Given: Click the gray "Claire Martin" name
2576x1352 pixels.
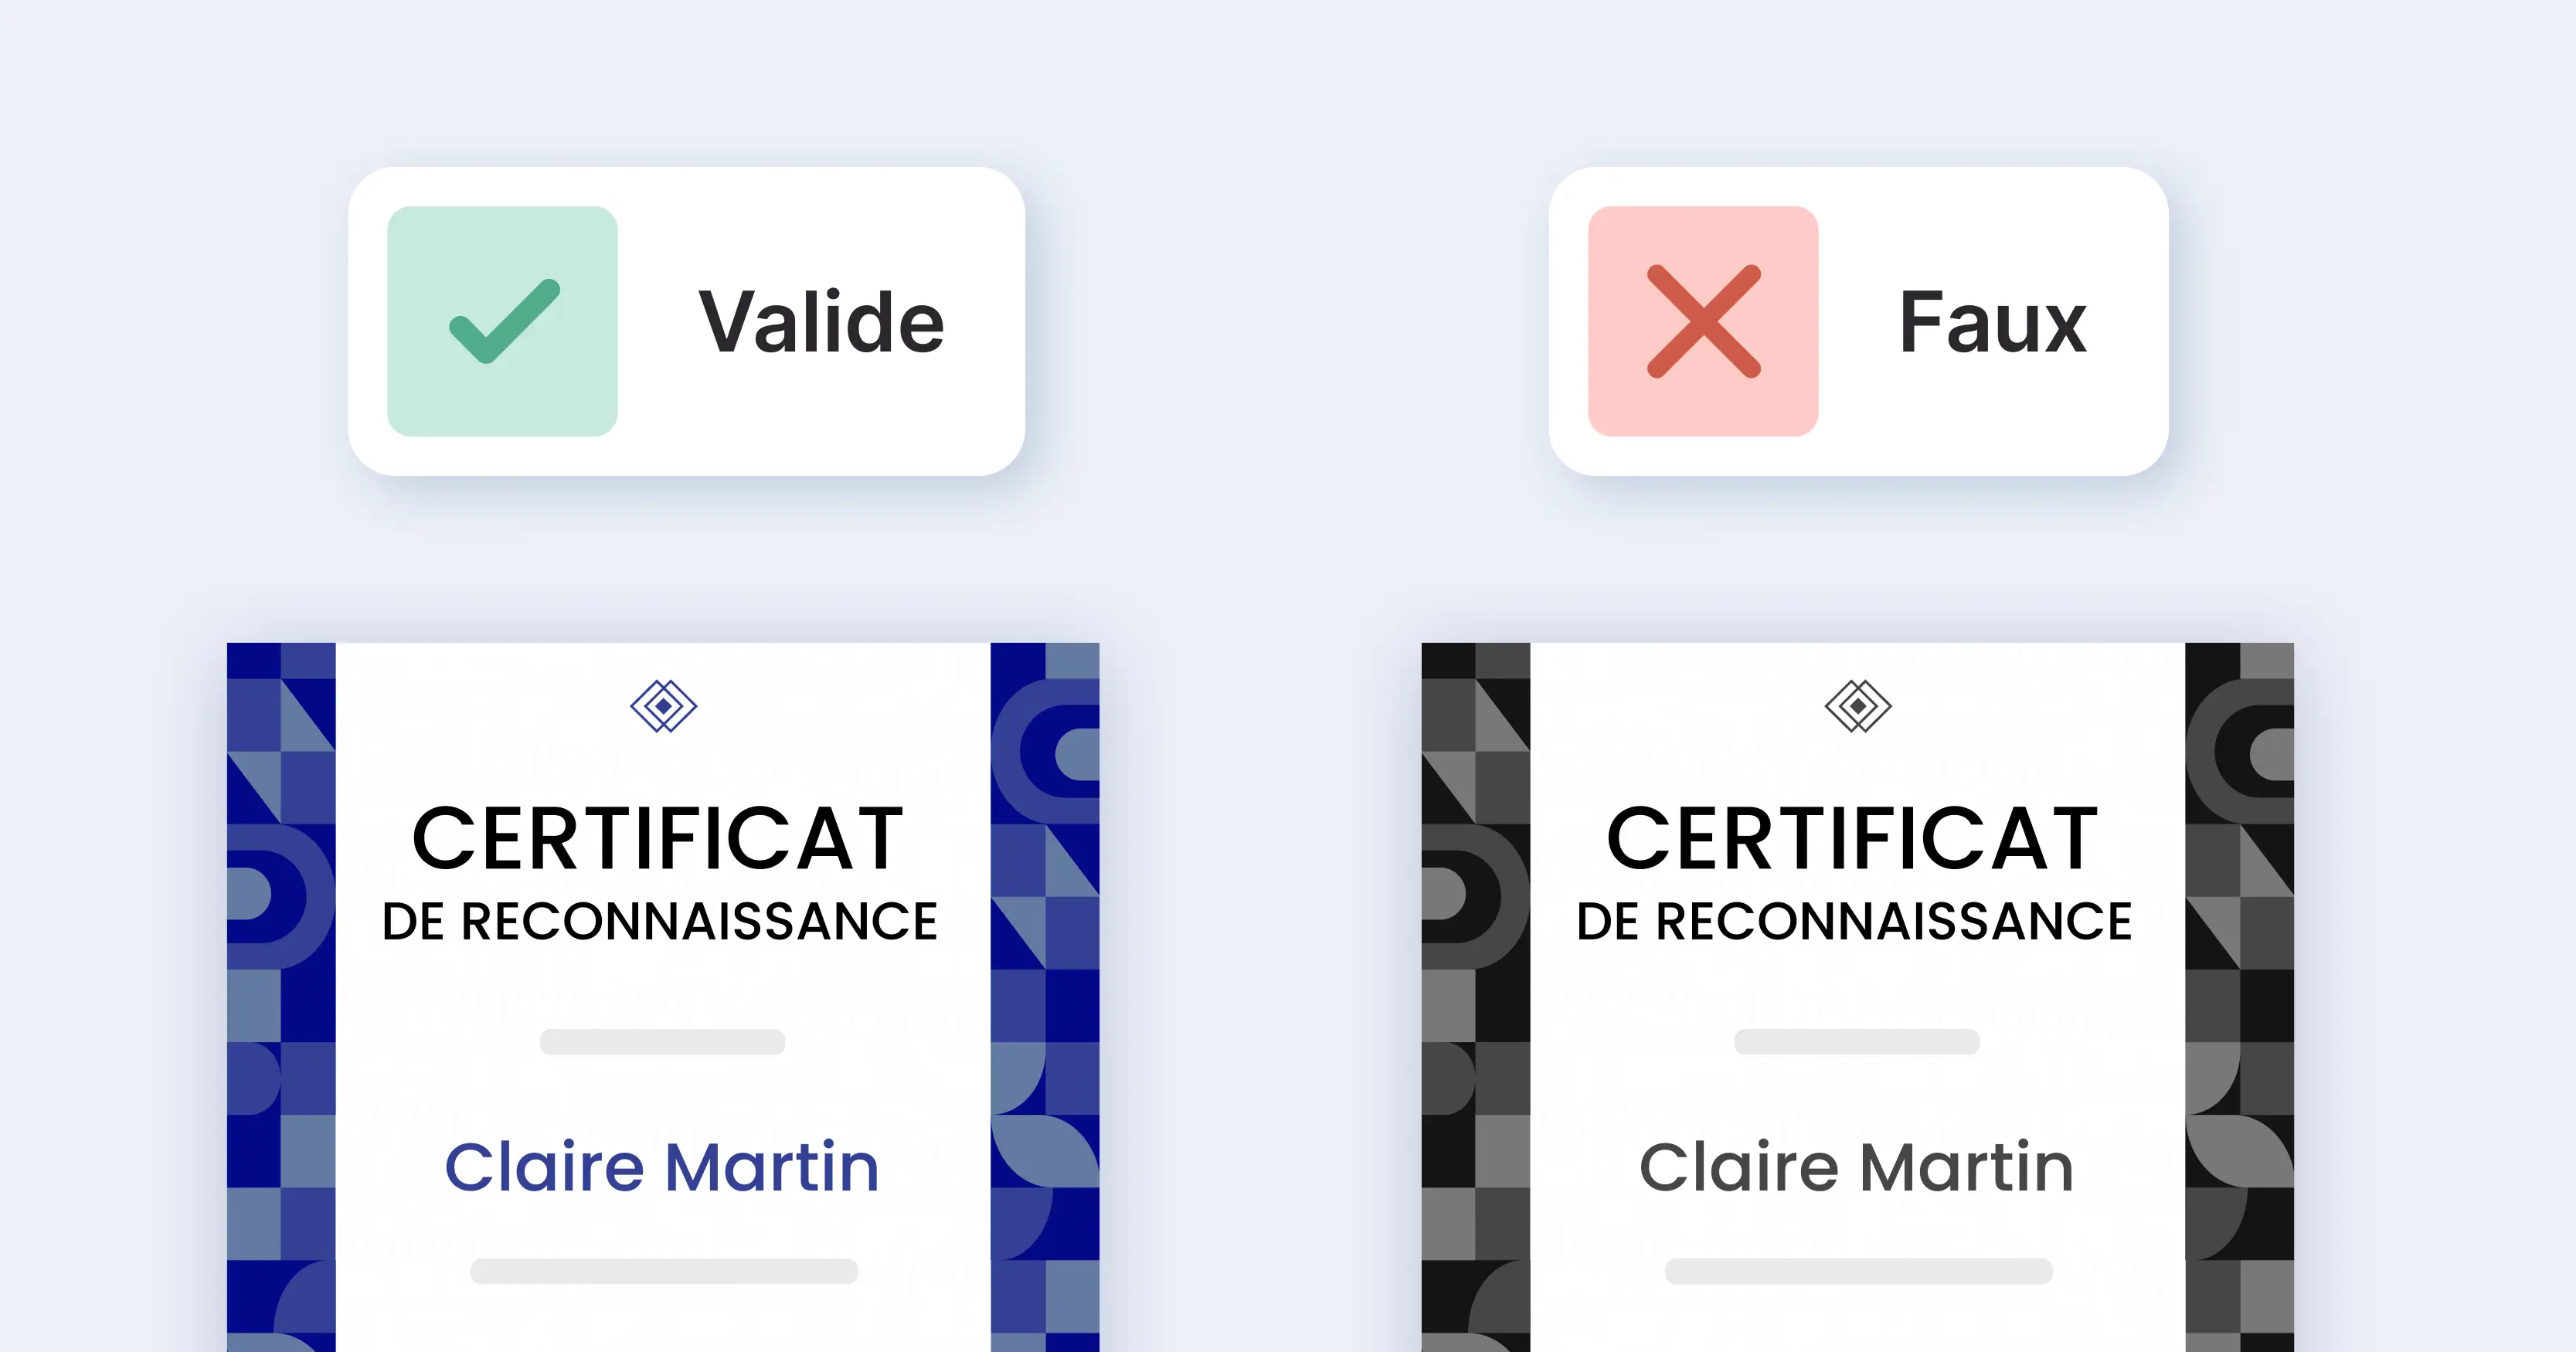Looking at the screenshot, I should click(x=1856, y=1167).
